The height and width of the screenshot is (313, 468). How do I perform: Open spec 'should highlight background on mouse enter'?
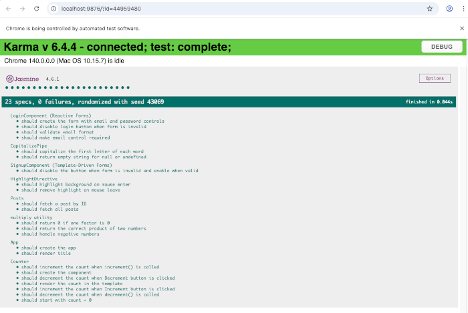pos(76,185)
